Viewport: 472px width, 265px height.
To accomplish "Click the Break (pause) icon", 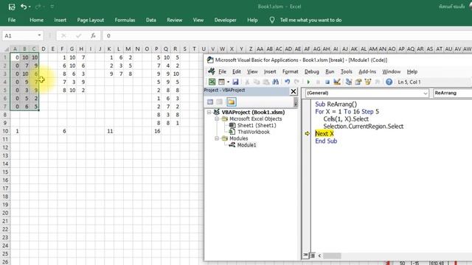I will point(318,82).
